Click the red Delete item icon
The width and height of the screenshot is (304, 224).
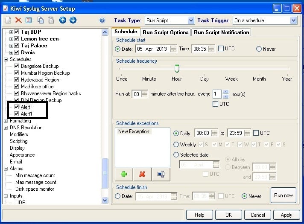coord(18,20)
